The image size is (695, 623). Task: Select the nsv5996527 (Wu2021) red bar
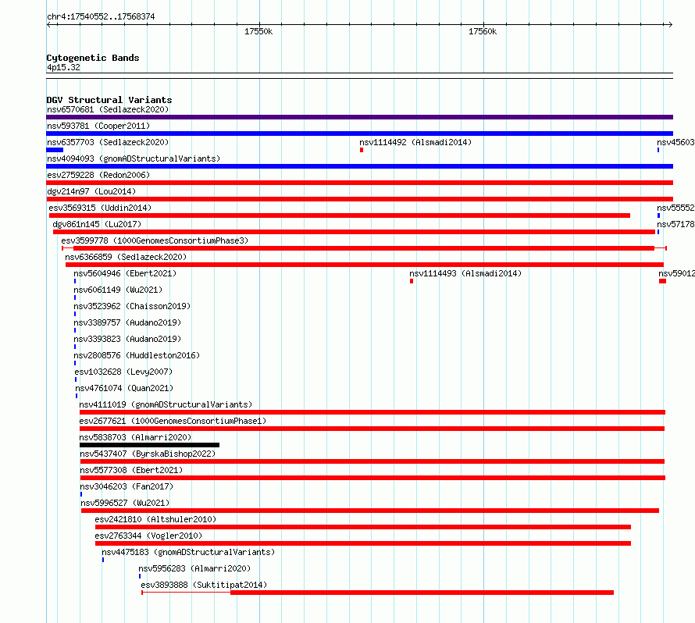tap(370, 511)
